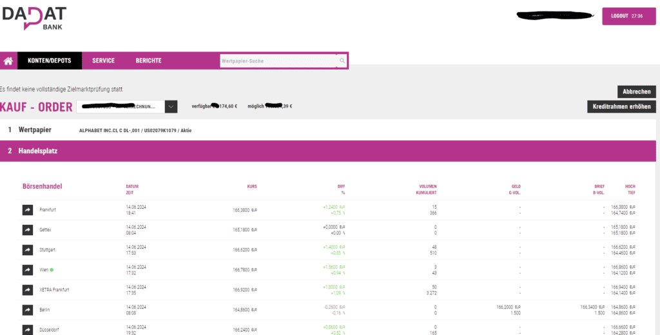Select Frankfurt exchange arrow icon
The image size is (660, 335).
[28, 209]
